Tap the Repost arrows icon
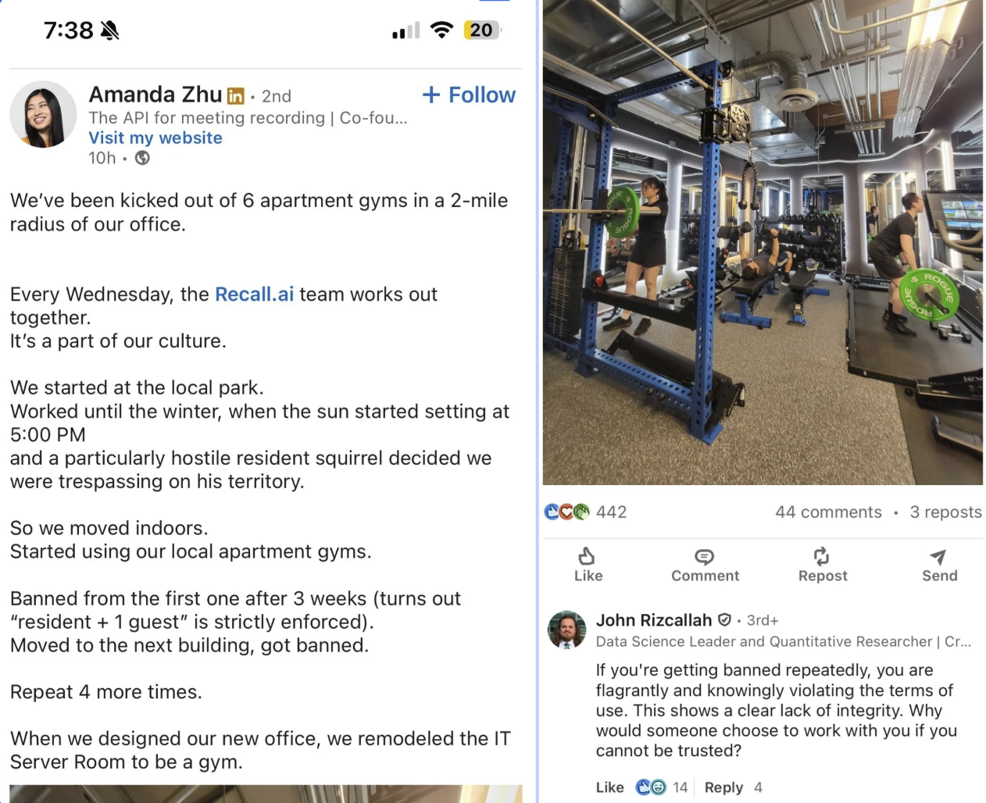986x803 pixels. [x=821, y=556]
